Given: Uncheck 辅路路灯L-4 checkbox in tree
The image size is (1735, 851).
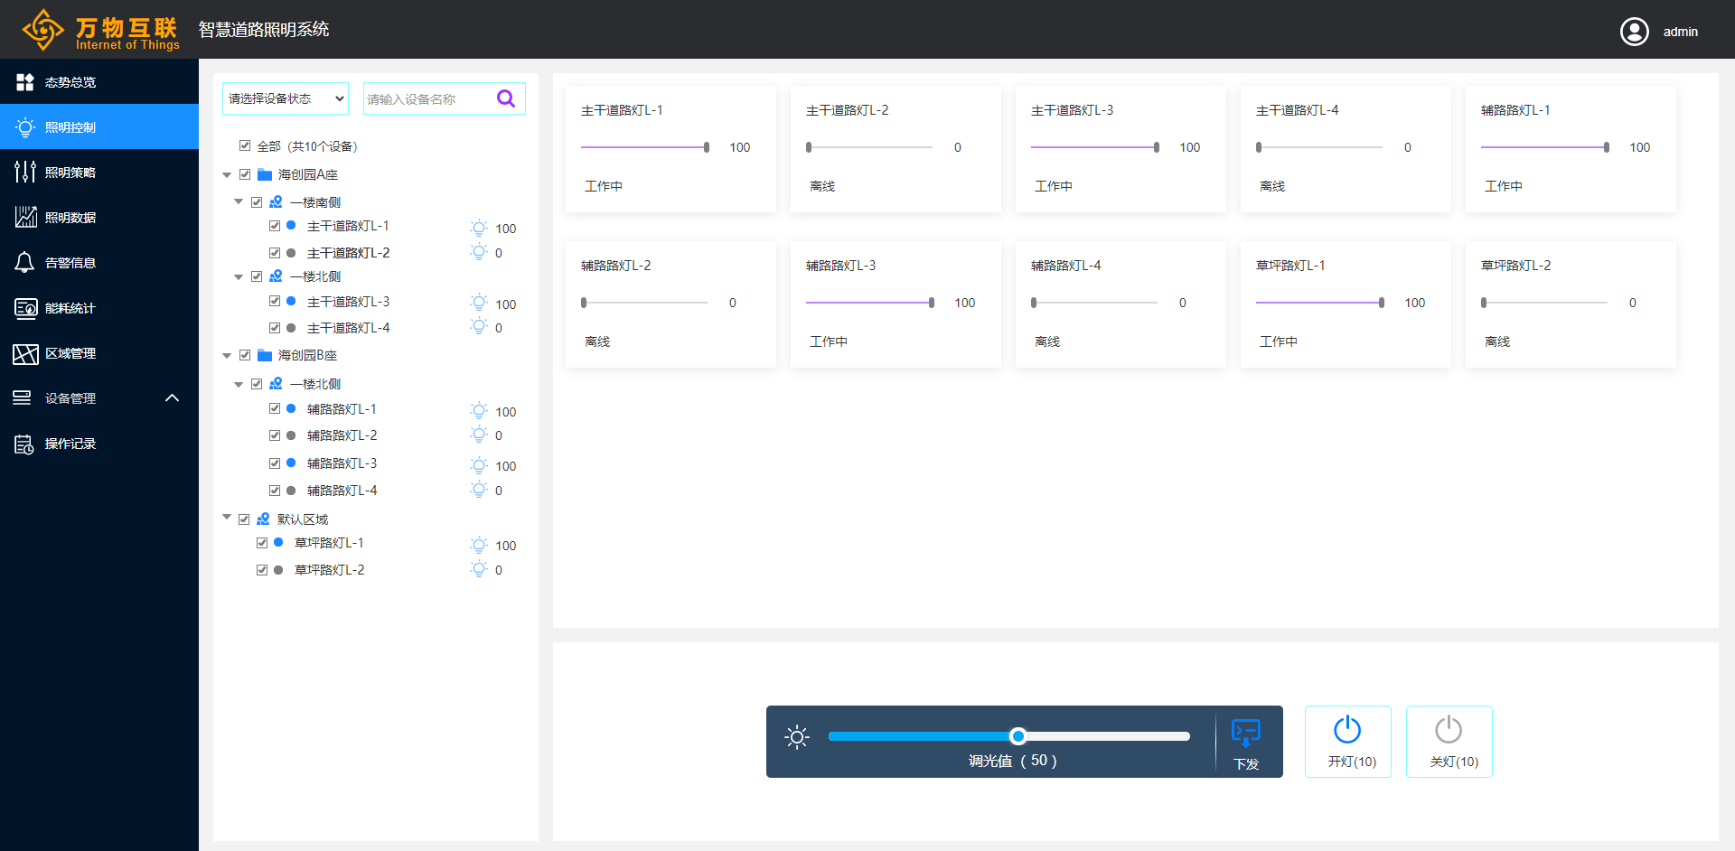Looking at the screenshot, I should point(275,491).
